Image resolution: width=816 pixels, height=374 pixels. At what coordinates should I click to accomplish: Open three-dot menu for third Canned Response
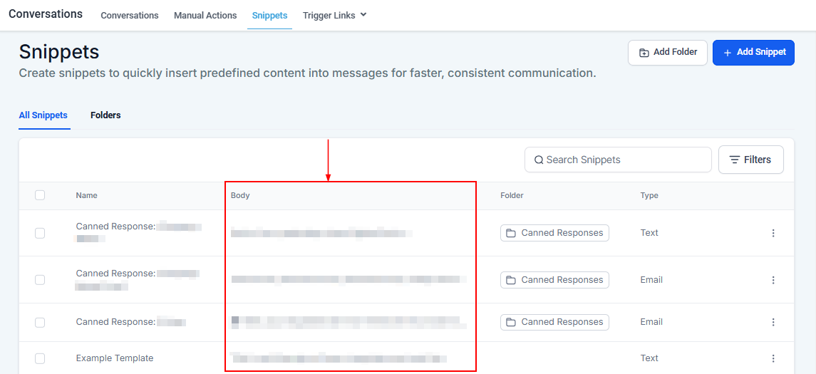(773, 322)
